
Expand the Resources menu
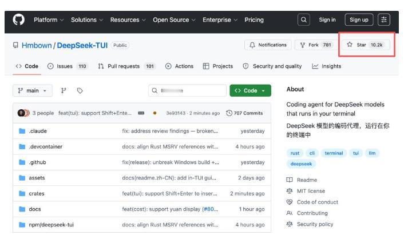128,19
